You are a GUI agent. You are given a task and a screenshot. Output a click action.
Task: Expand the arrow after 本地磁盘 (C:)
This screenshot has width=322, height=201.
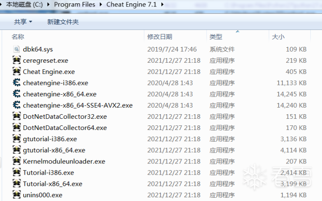[48, 4]
